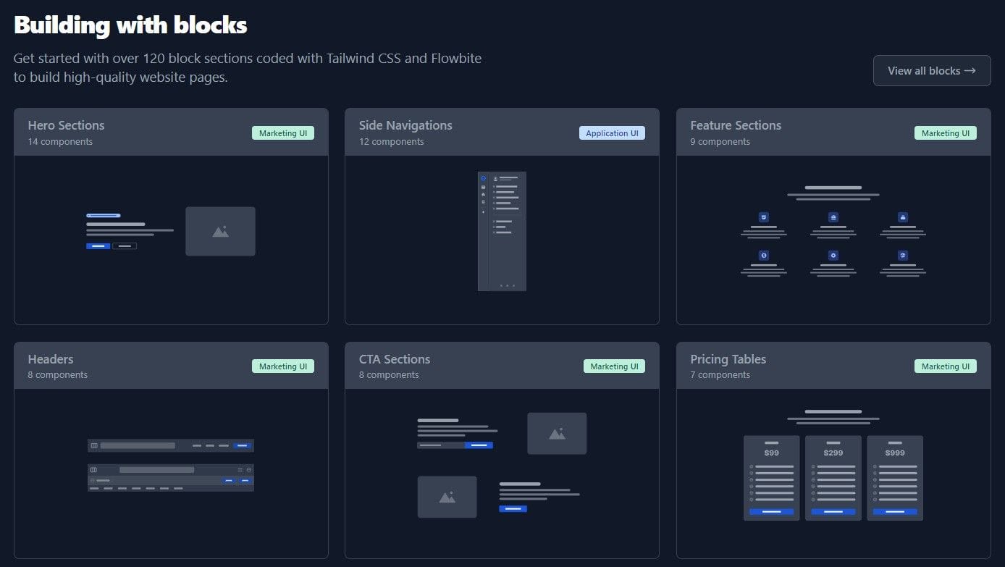This screenshot has width=1005, height=567.
Task: Select the blue circle icon atop Side Navigations sidebar
Action: click(x=483, y=178)
